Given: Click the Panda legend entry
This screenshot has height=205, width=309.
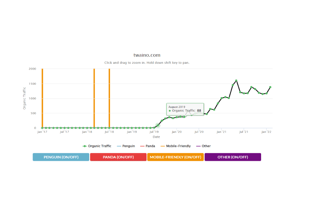Looking at the screenshot, I should (148, 146).
